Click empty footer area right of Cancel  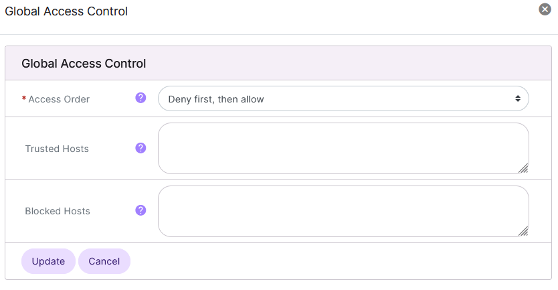click(335, 261)
